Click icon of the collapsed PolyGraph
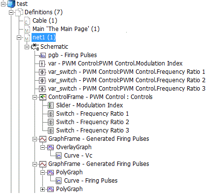 coord(50,190)
